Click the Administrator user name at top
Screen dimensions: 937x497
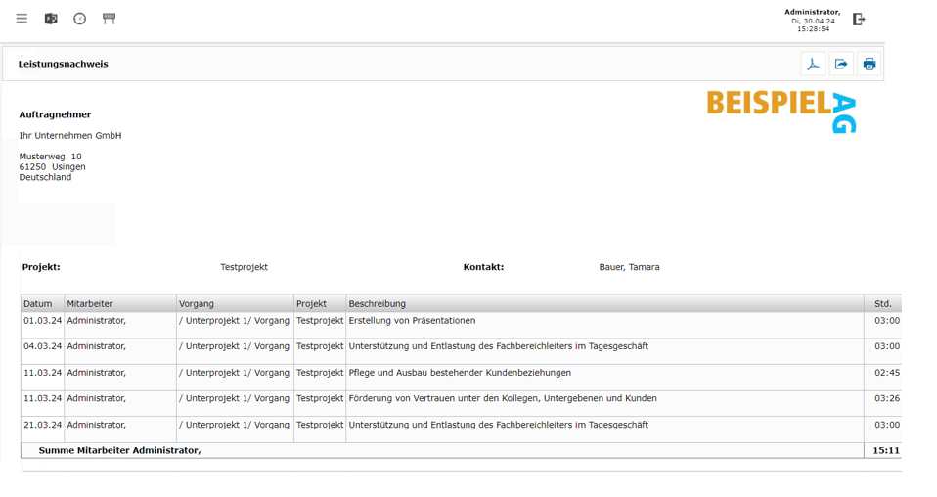(x=812, y=12)
